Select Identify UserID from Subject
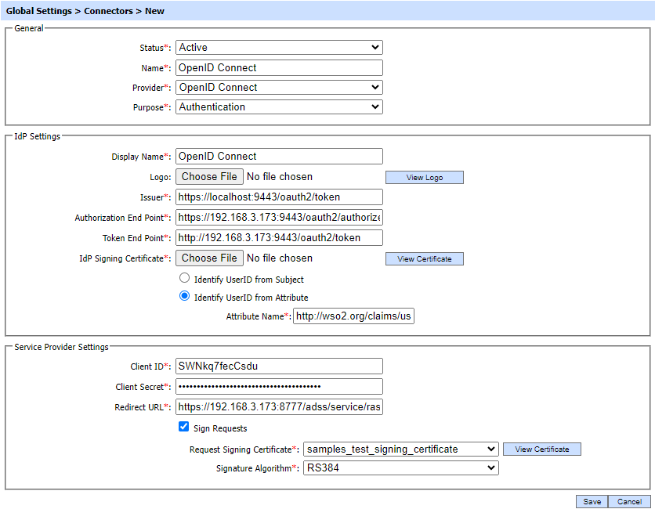 pyautogui.click(x=185, y=278)
